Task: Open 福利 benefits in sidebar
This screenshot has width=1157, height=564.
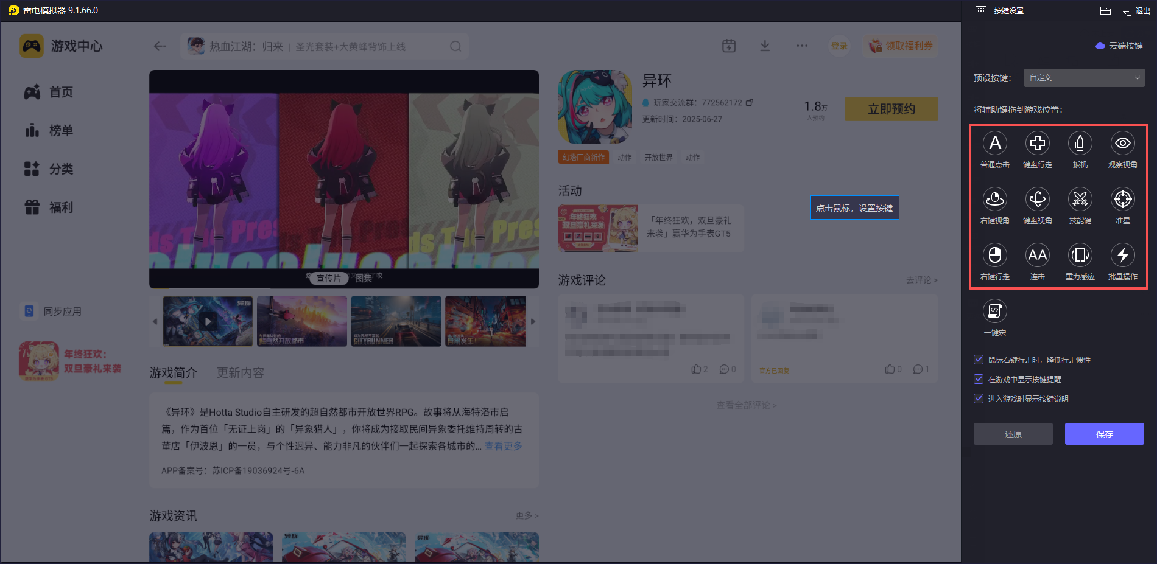Action: (x=49, y=207)
